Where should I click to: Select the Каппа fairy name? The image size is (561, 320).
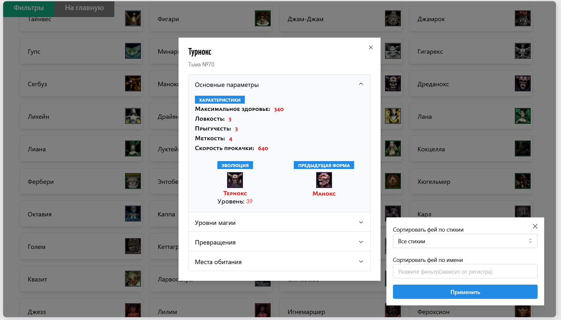[x=166, y=214]
